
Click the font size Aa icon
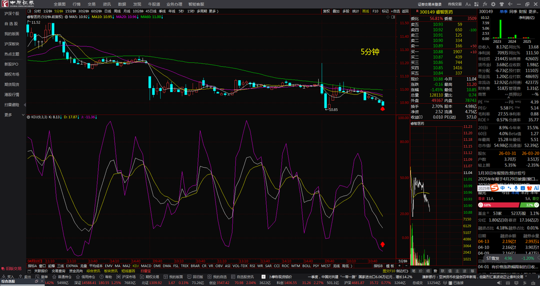pyautogui.click(x=468, y=4)
